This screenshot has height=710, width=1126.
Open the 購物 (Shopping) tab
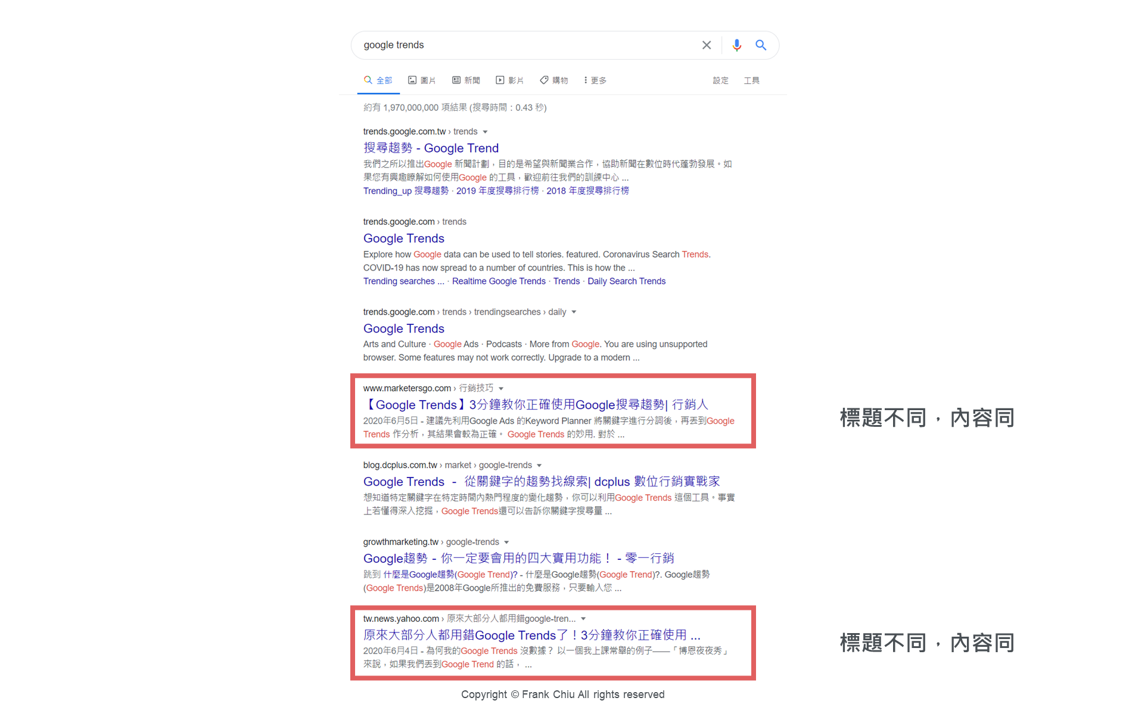554,80
